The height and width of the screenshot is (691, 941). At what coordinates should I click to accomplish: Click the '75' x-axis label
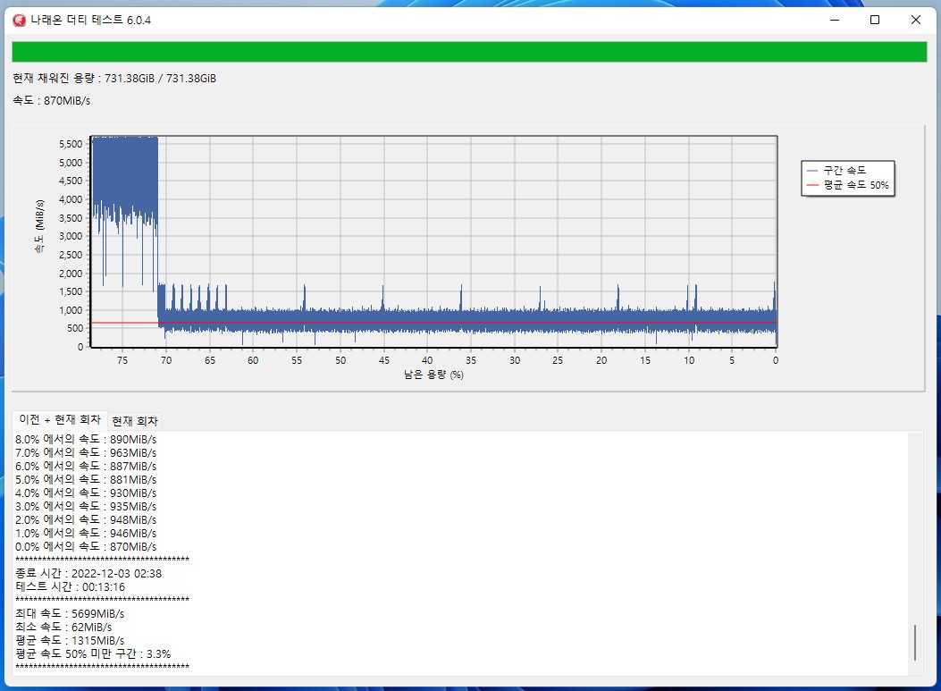122,360
